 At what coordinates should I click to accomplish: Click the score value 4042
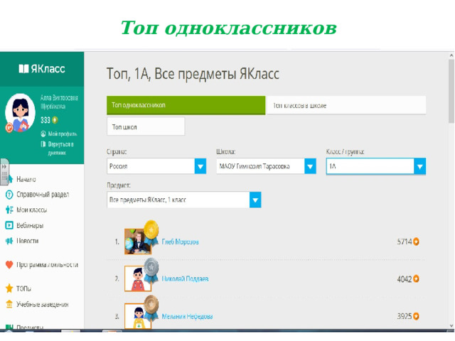click(x=405, y=278)
